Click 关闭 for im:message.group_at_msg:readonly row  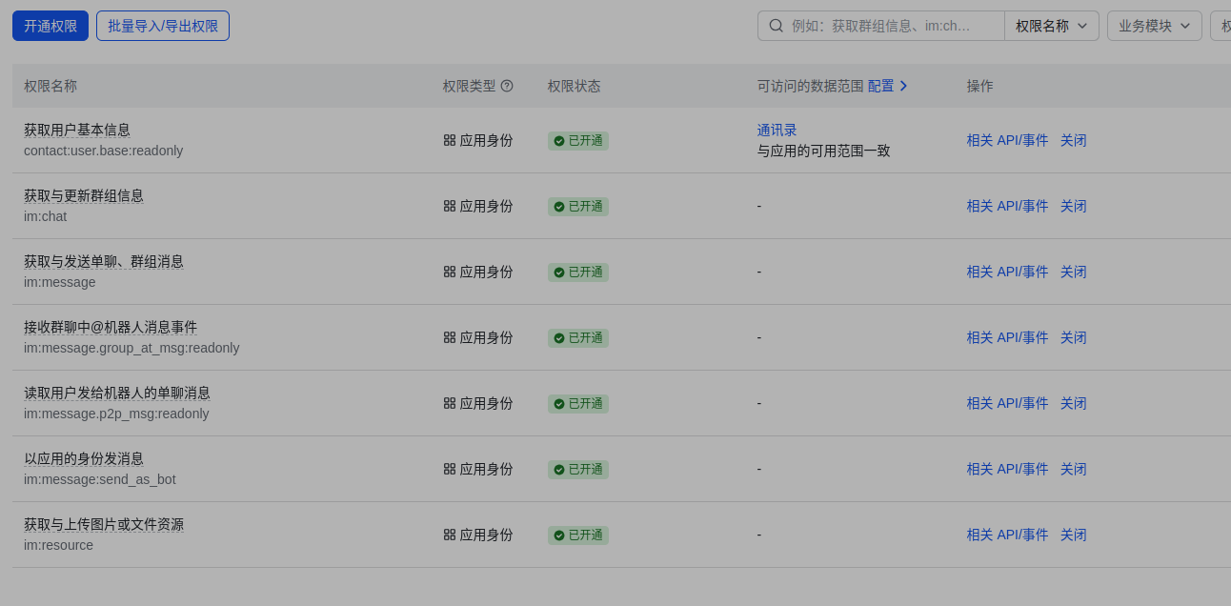pyautogui.click(x=1074, y=337)
